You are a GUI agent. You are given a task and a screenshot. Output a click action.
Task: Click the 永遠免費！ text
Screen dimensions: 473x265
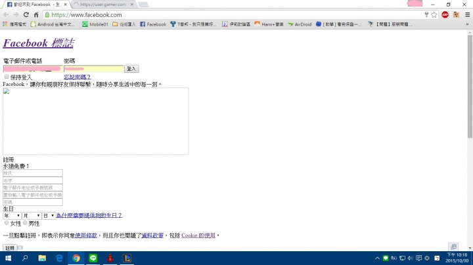[16, 166]
